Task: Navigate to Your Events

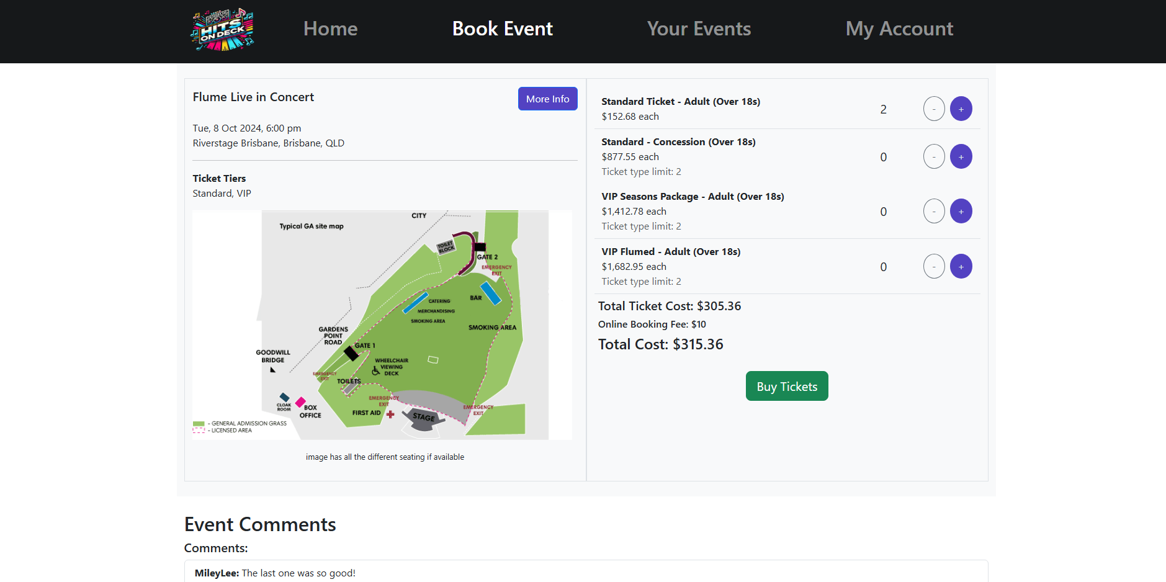Action: click(699, 29)
